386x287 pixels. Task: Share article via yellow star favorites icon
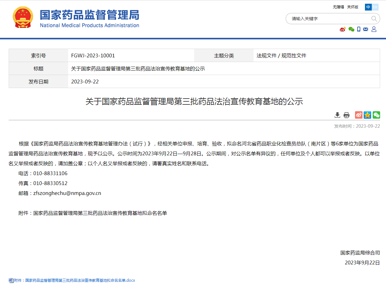367,115
